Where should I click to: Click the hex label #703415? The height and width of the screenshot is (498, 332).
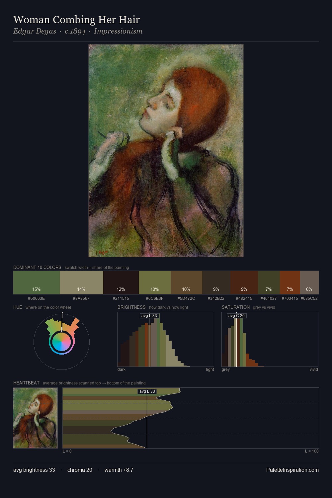[290, 298]
